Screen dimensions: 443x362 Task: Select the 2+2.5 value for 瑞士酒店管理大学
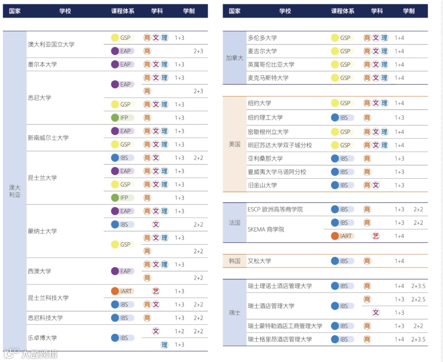pyautogui.click(x=418, y=299)
